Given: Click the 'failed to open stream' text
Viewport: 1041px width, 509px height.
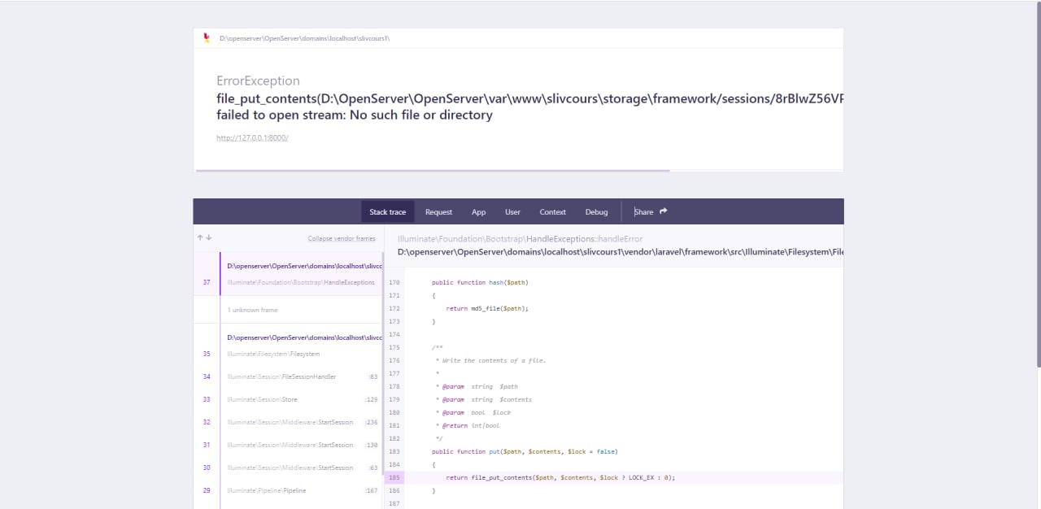Looking at the screenshot, I should point(355,115).
